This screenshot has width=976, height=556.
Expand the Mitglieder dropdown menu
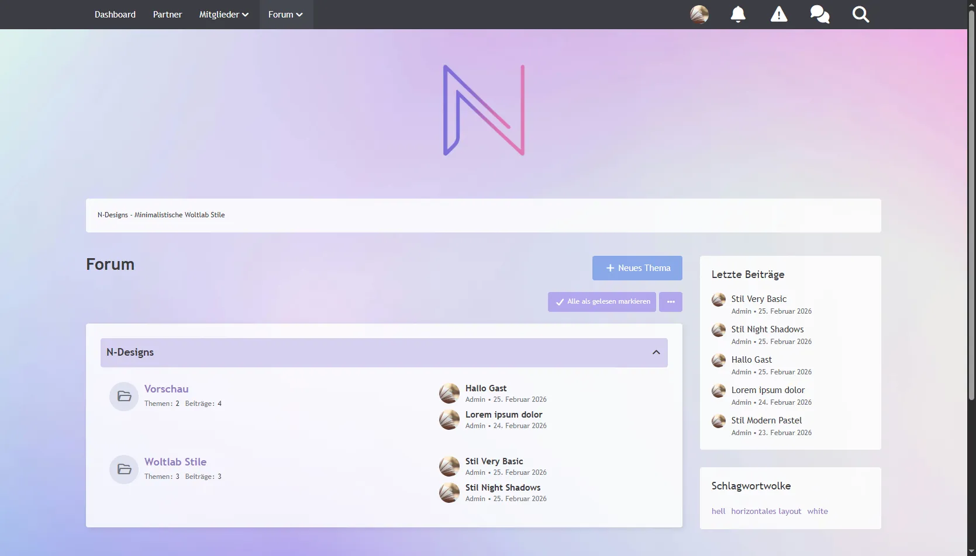(223, 15)
